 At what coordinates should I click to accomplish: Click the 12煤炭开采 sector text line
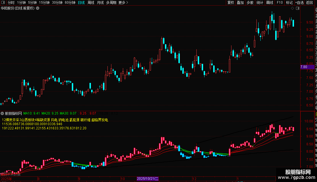(x=55, y=120)
